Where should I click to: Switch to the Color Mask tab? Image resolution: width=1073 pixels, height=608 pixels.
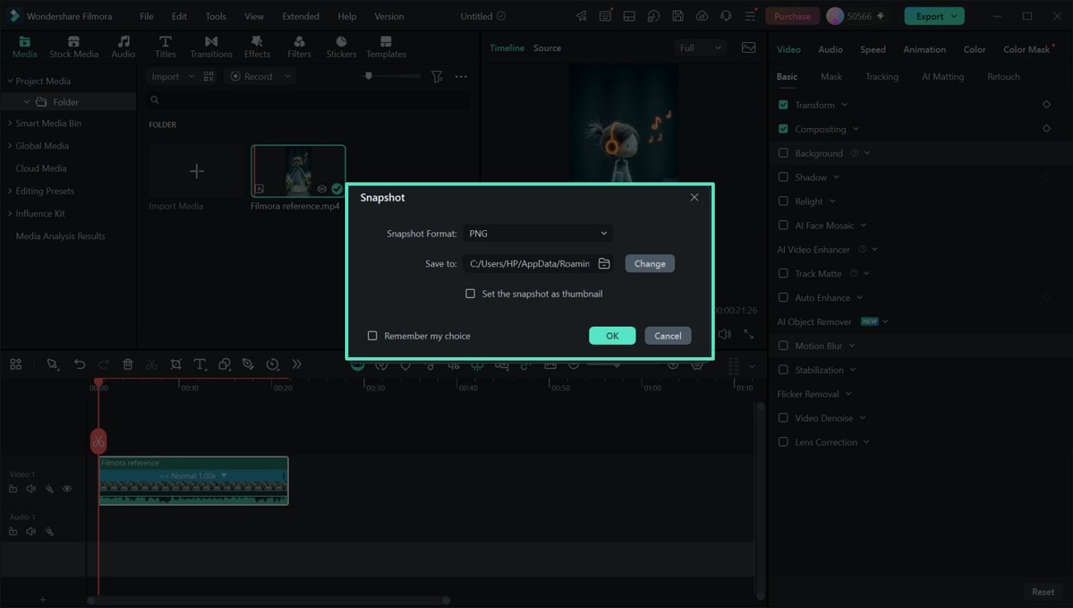click(1027, 49)
